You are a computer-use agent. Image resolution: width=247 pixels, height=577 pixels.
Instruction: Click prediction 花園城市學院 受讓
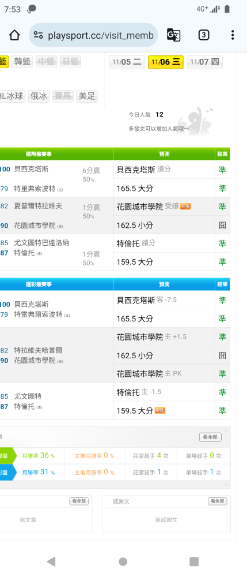tap(147, 207)
